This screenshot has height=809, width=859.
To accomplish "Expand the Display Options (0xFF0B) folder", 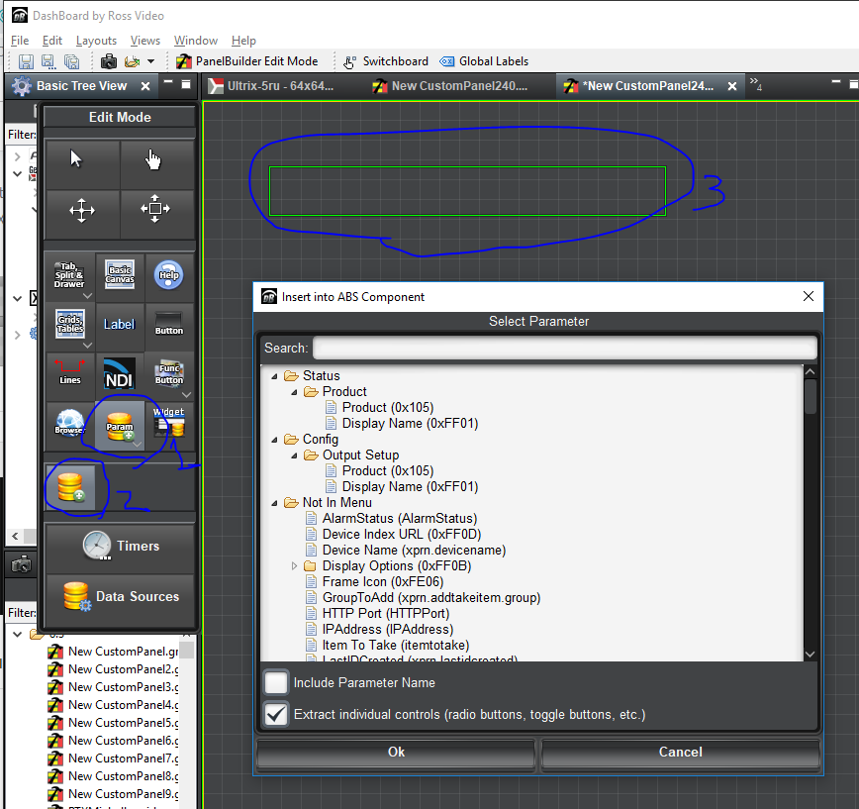I will (x=294, y=566).
